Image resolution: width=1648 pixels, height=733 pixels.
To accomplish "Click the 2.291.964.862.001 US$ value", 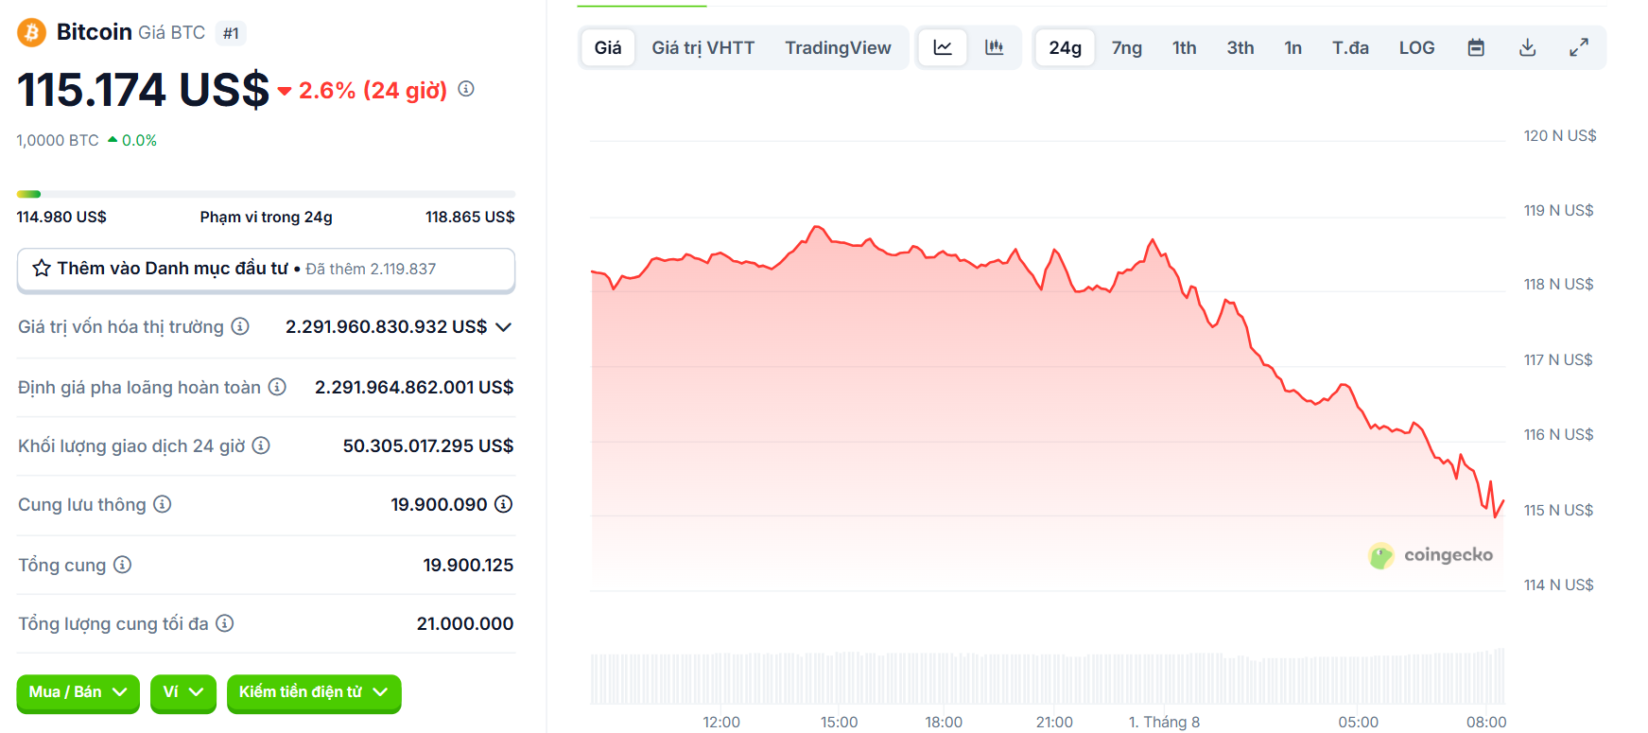I will [414, 387].
